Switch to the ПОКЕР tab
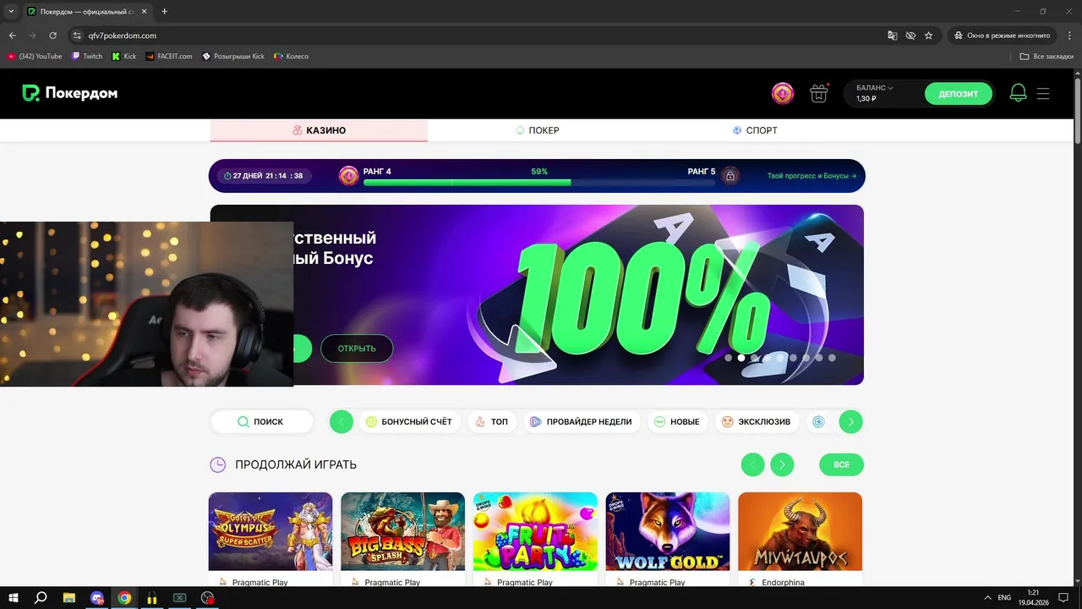 pyautogui.click(x=537, y=130)
